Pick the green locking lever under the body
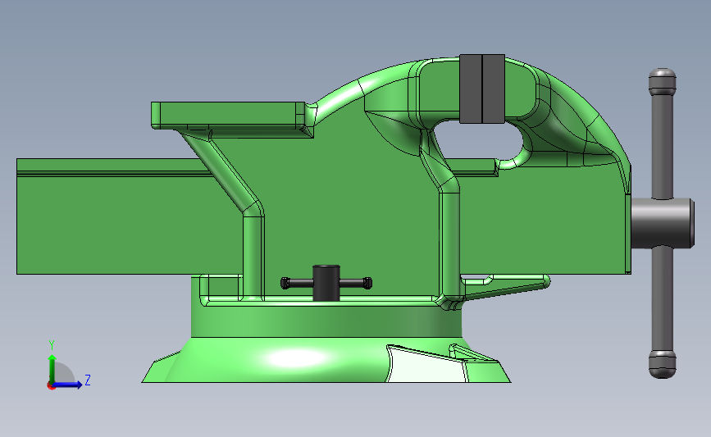 click(x=506, y=286)
